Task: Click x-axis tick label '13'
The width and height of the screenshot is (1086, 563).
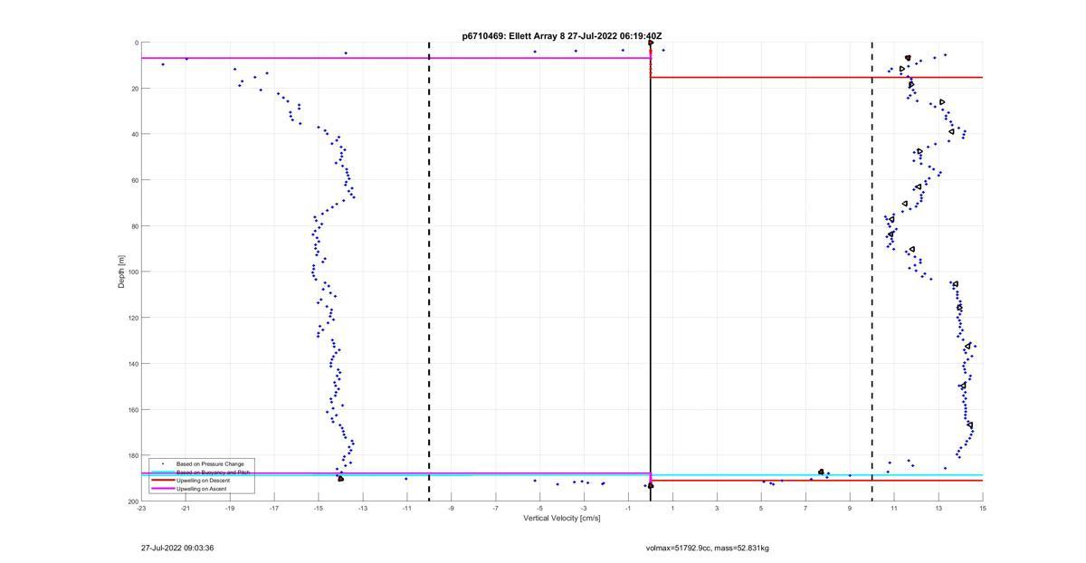Action: 938,508
